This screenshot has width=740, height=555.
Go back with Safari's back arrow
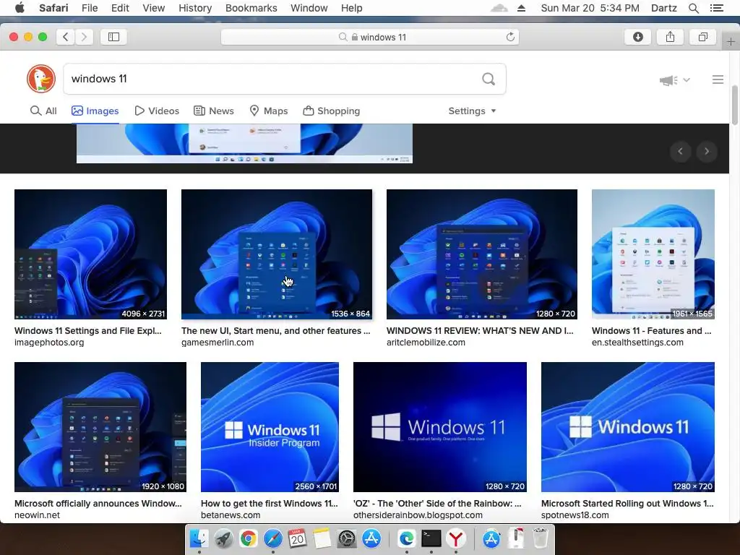point(66,37)
